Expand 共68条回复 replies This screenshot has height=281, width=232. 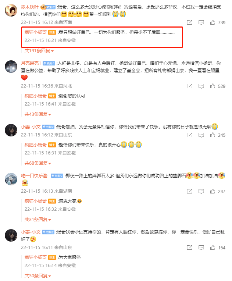[x=38, y=163]
